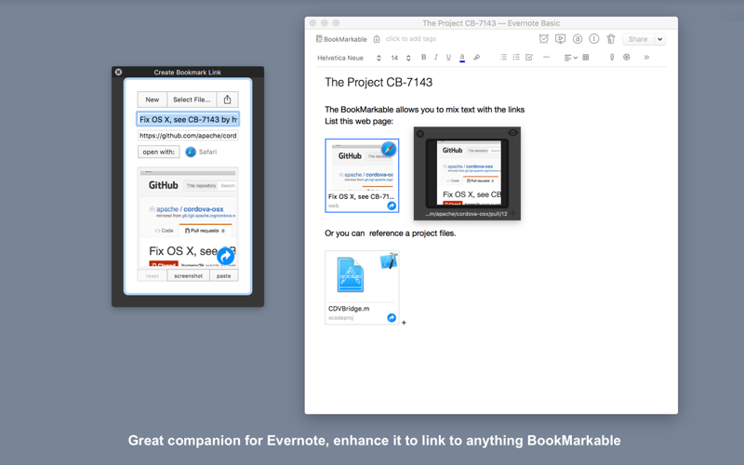Click the blue arrow on the 'Fix OS X' bookmark
Screen dimensions: 744x465
(x=392, y=206)
